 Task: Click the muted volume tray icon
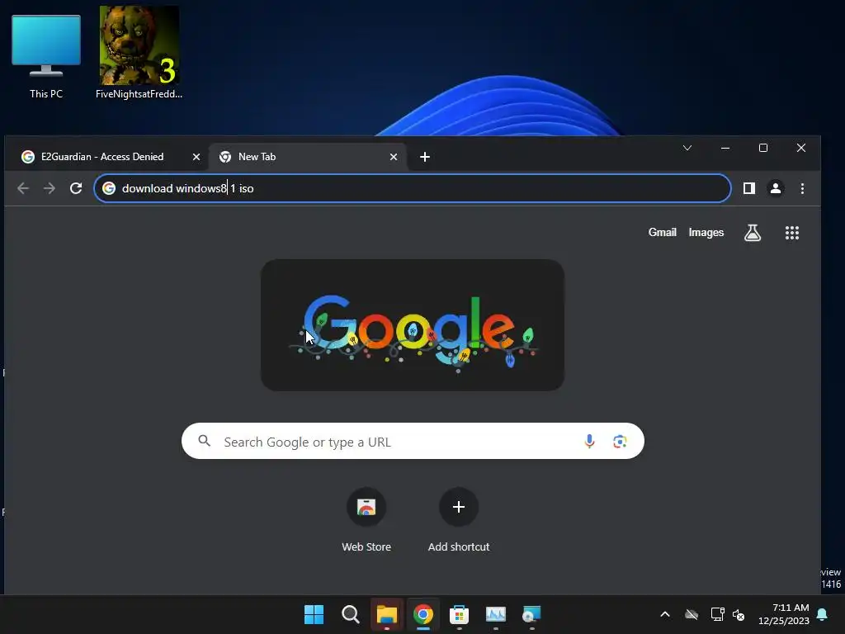[739, 614]
